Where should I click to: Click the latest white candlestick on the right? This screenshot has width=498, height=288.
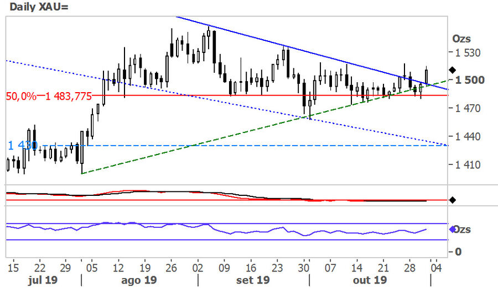(426, 77)
